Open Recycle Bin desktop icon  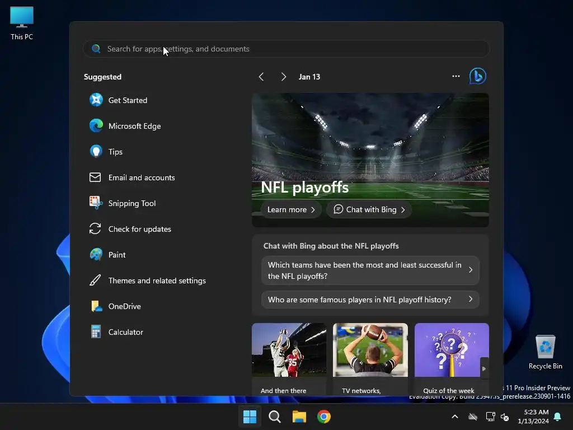tap(545, 352)
